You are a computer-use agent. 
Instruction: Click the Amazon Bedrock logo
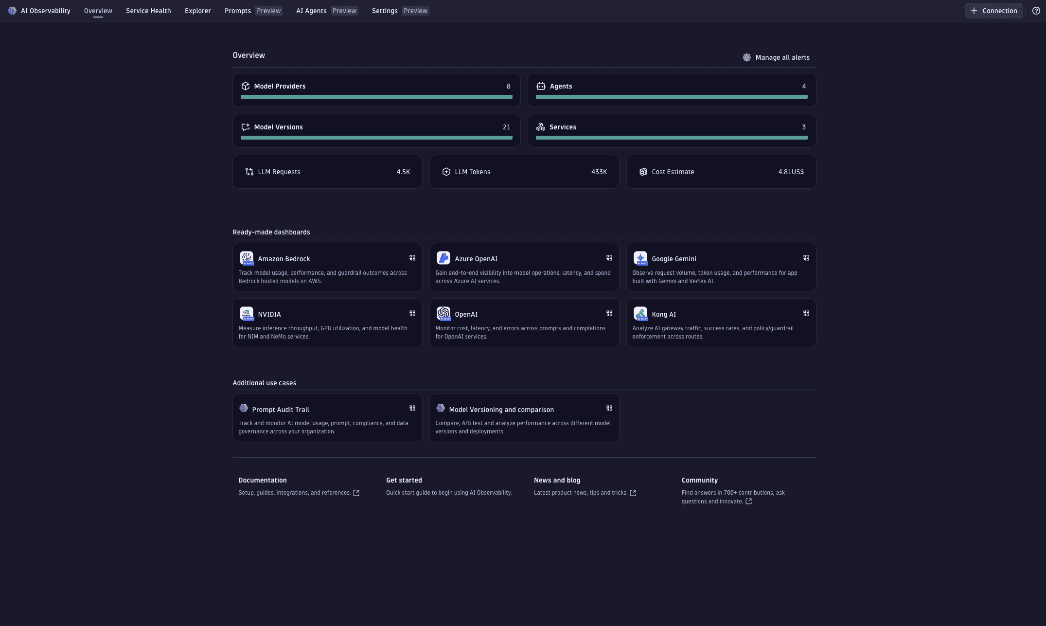247,258
